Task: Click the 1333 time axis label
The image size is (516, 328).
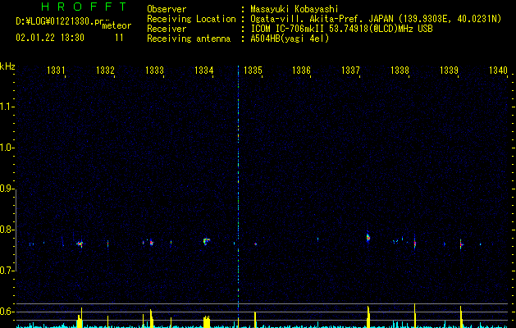Action: pyautogui.click(x=154, y=71)
